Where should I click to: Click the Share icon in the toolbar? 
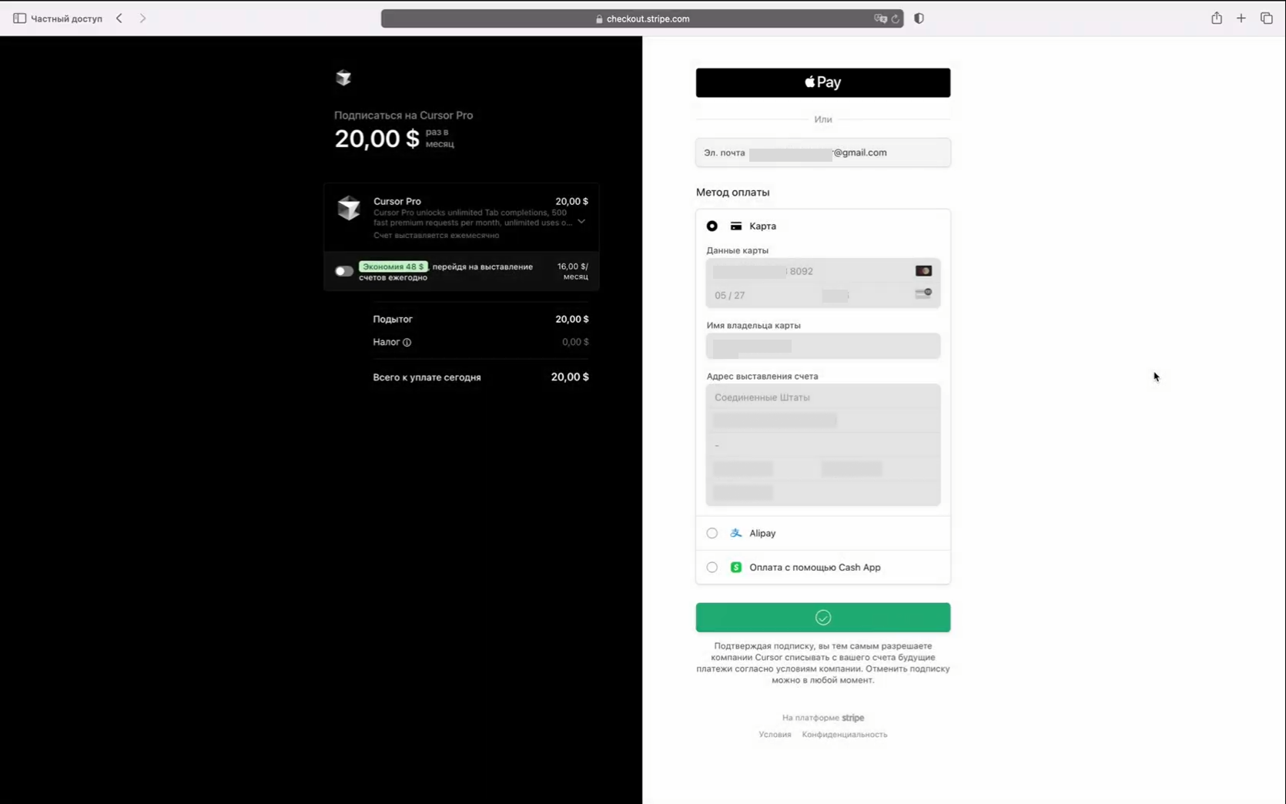pos(1217,18)
